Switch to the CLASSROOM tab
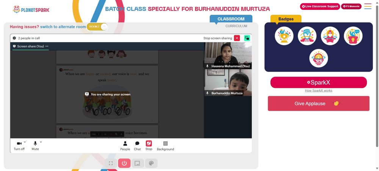 (231, 19)
